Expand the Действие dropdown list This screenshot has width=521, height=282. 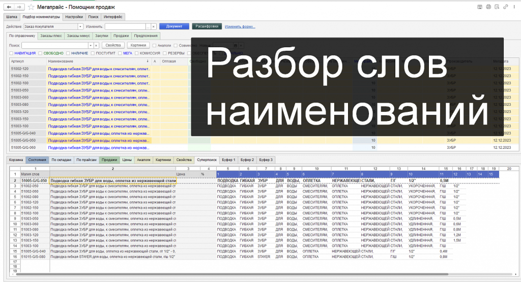(x=80, y=26)
